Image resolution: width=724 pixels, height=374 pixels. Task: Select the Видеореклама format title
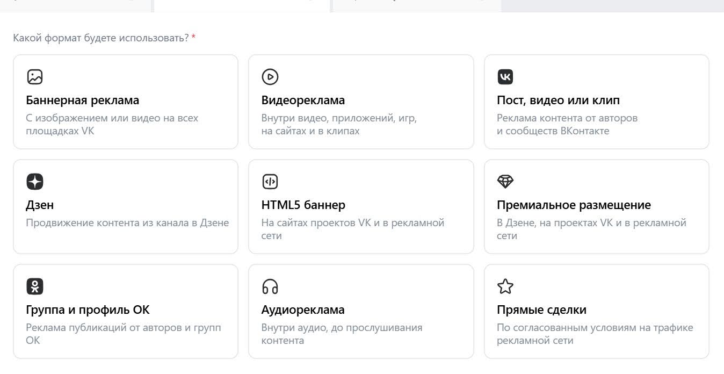tap(303, 100)
